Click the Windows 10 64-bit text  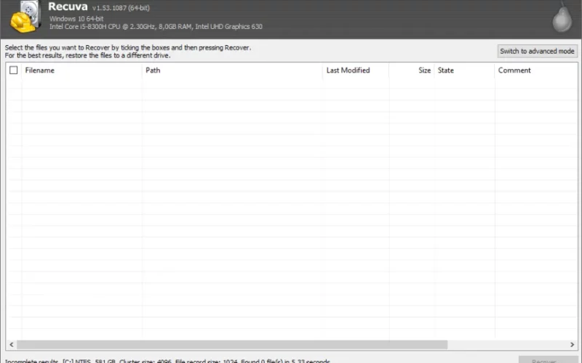pos(76,19)
